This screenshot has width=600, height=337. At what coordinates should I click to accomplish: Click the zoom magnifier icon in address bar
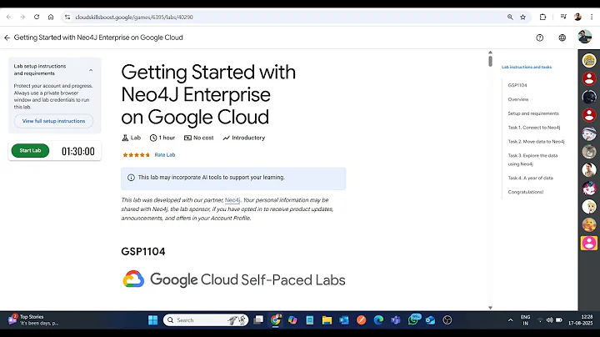pos(510,17)
